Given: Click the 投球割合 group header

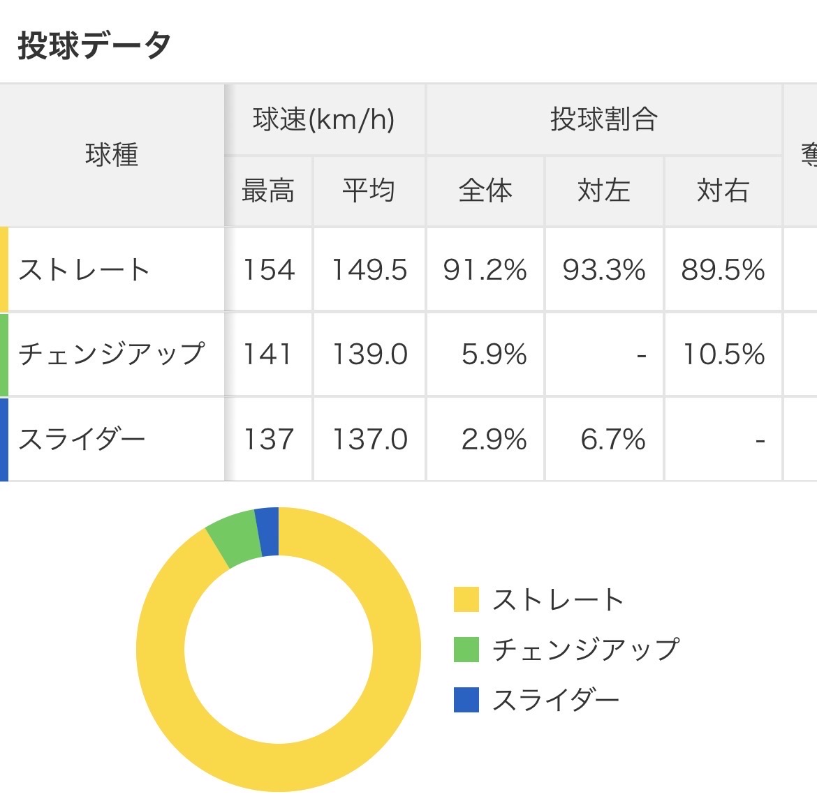Looking at the screenshot, I should tap(603, 119).
